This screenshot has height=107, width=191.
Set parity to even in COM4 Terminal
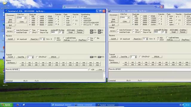(65, 21)
